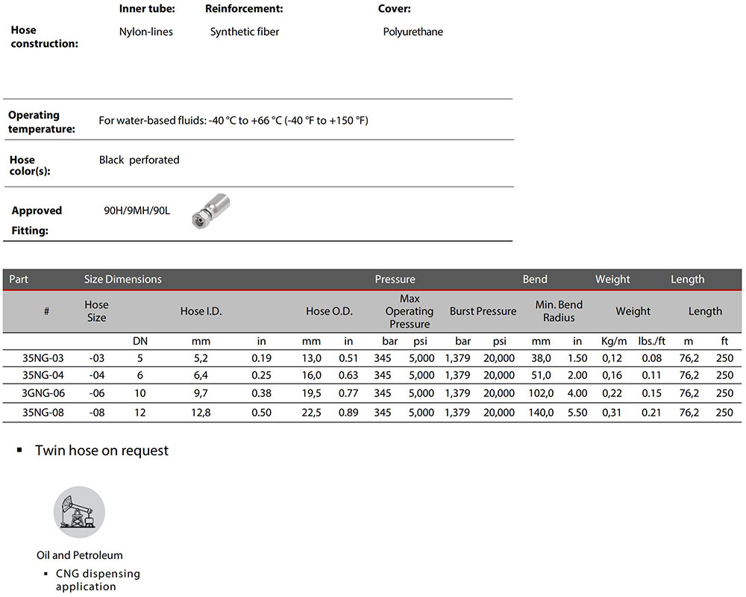Click the Hose I.D. column header
The width and height of the screenshot is (746, 597).
click(x=201, y=311)
